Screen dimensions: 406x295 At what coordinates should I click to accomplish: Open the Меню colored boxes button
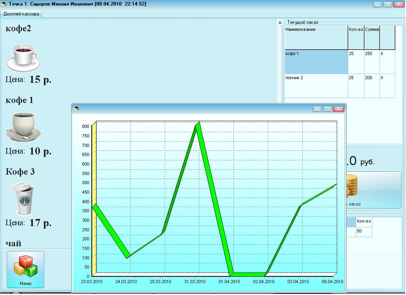(x=25, y=270)
